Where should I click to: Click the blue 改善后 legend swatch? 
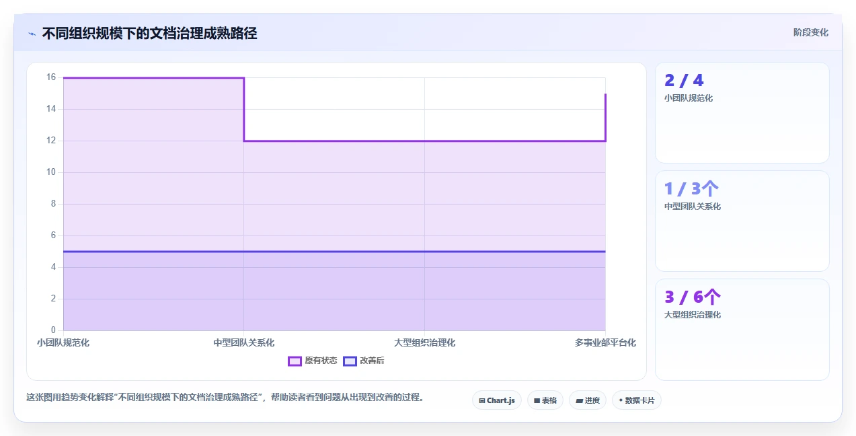click(350, 361)
